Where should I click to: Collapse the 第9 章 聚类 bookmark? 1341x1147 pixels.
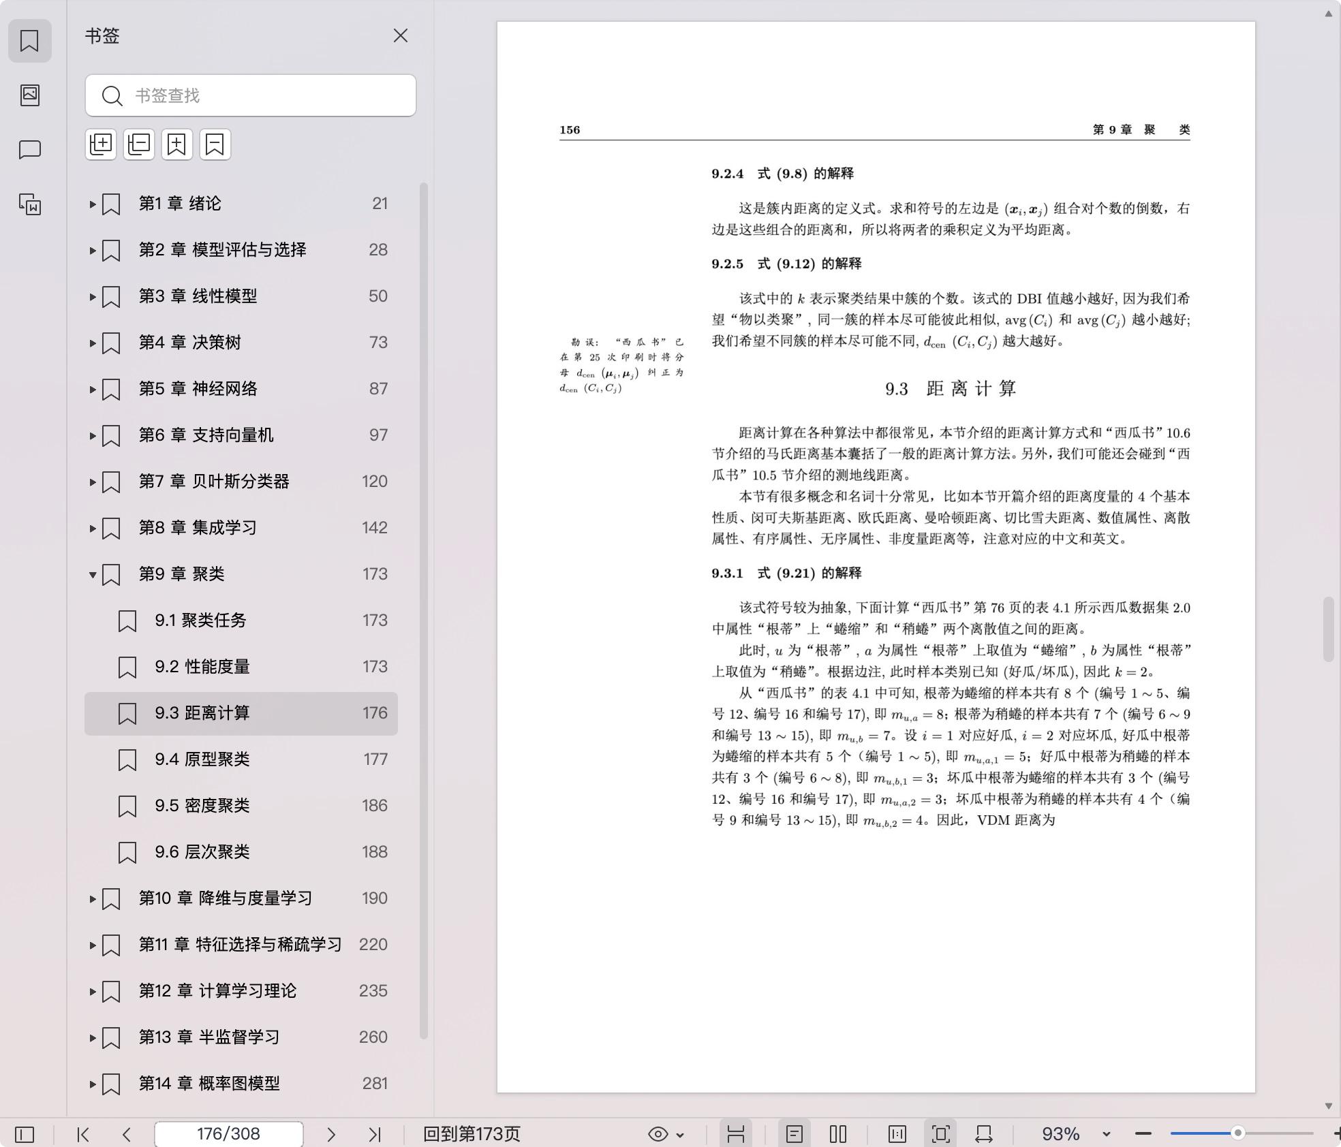click(93, 574)
